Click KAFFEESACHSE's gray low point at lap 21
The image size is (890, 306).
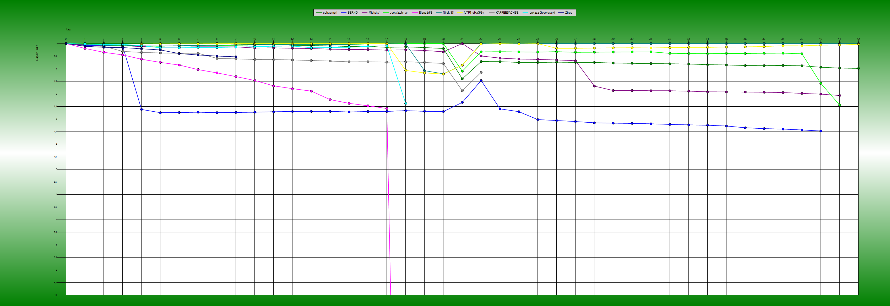[462, 91]
